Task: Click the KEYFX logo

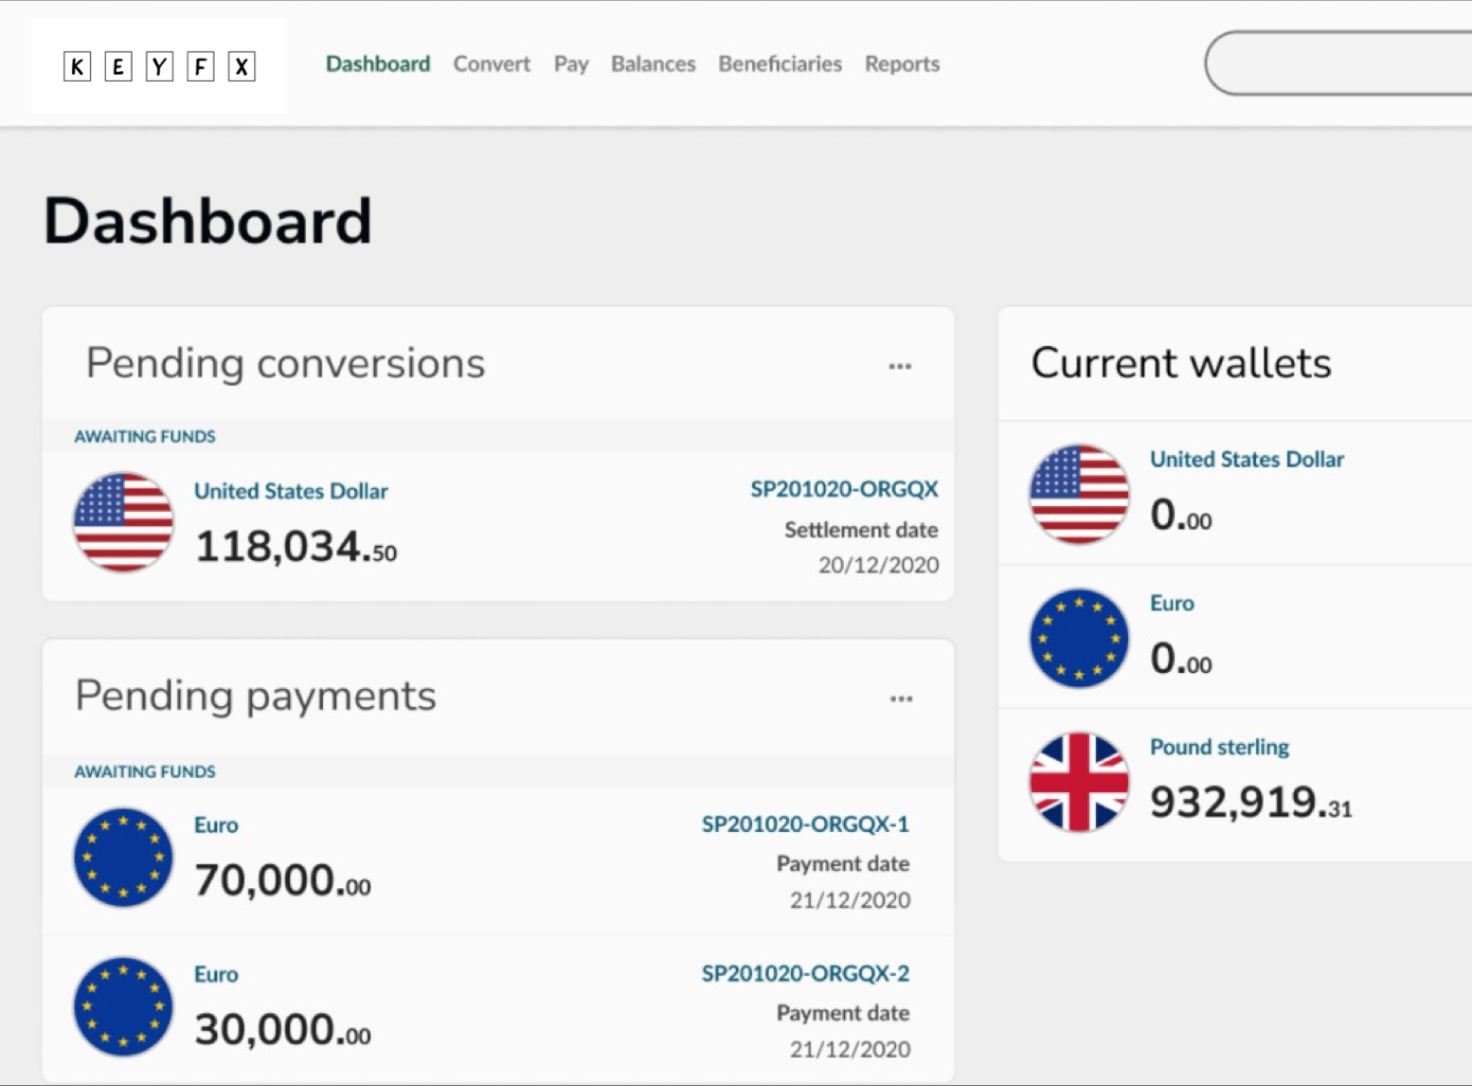Action: coord(159,66)
